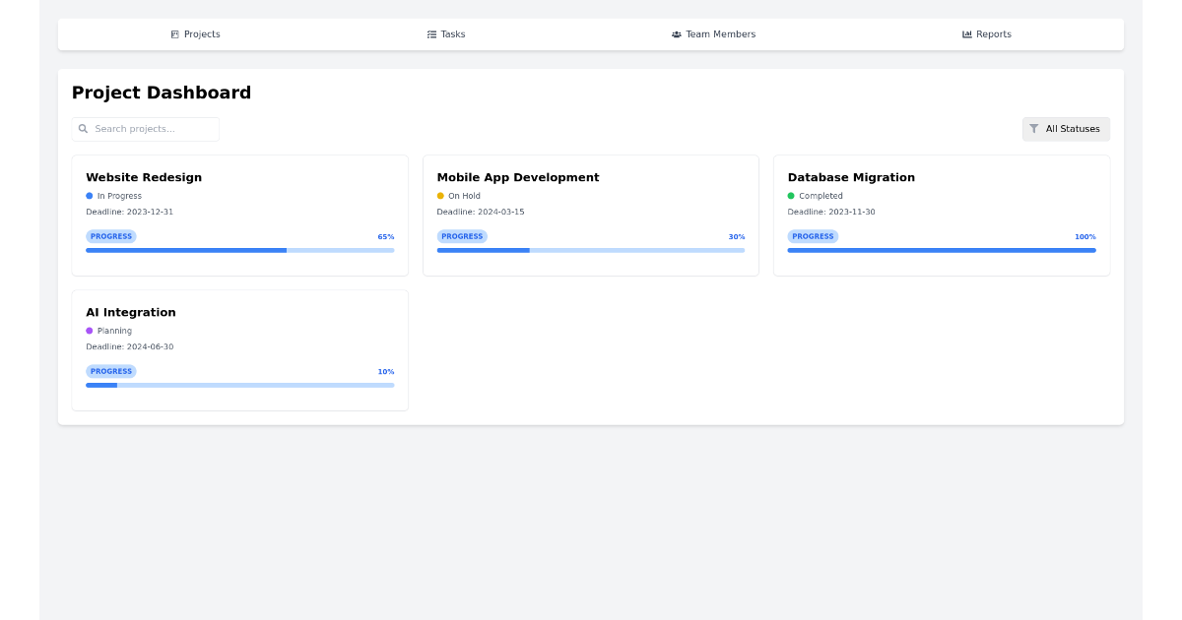Click the yellow On Hold status dot

(x=439, y=196)
